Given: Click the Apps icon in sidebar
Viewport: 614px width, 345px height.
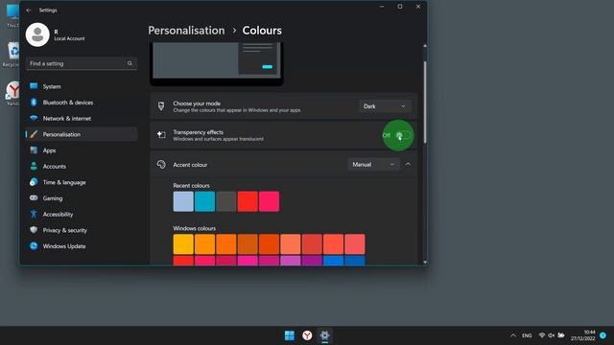Looking at the screenshot, I should tap(34, 150).
